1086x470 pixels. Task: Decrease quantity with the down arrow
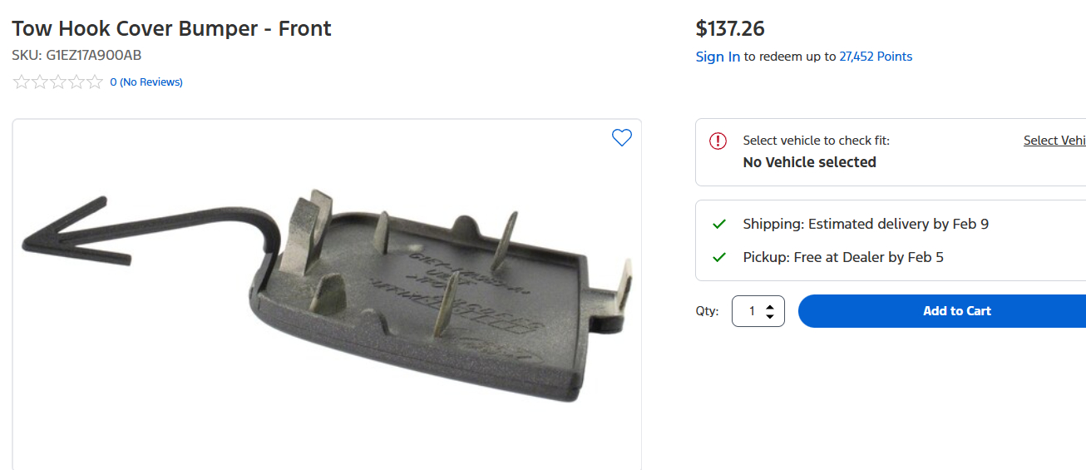click(x=770, y=316)
